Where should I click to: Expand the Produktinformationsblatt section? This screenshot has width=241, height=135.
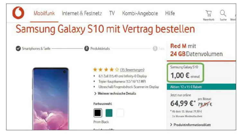(x=191, y=125)
